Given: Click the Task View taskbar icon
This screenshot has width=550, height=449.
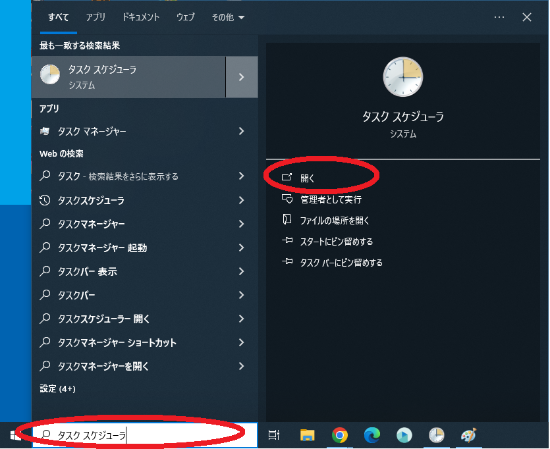Looking at the screenshot, I should point(274,435).
